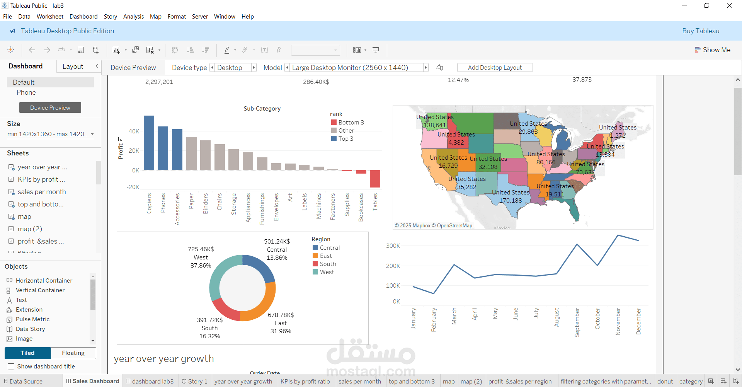Viewport: 742px width, 387px height.
Task: Expand the Clear Sheet dropdown arrow
Action: tap(159, 50)
